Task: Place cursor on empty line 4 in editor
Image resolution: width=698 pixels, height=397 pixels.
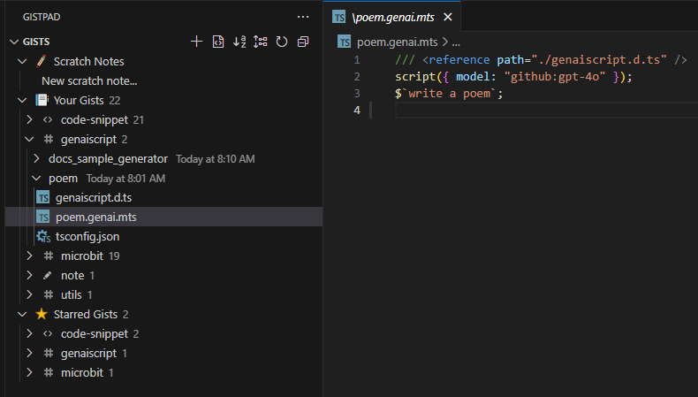Action: [530, 110]
